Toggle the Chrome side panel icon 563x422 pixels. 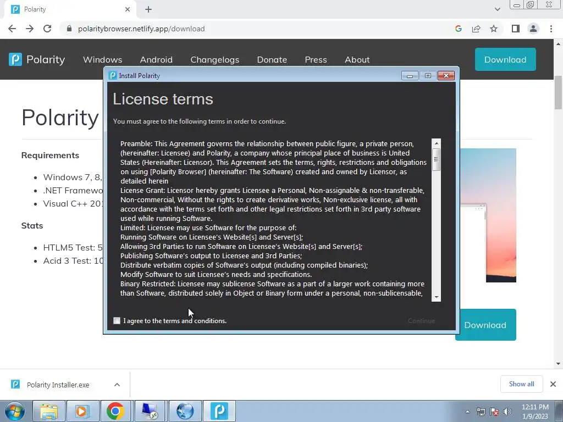(x=516, y=29)
